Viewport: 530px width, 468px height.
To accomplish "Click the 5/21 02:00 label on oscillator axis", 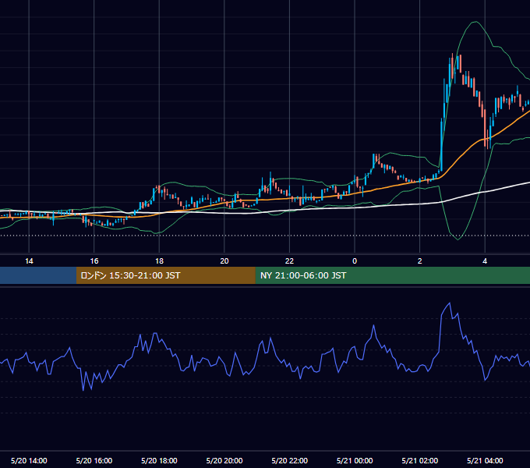I will [x=420, y=460].
